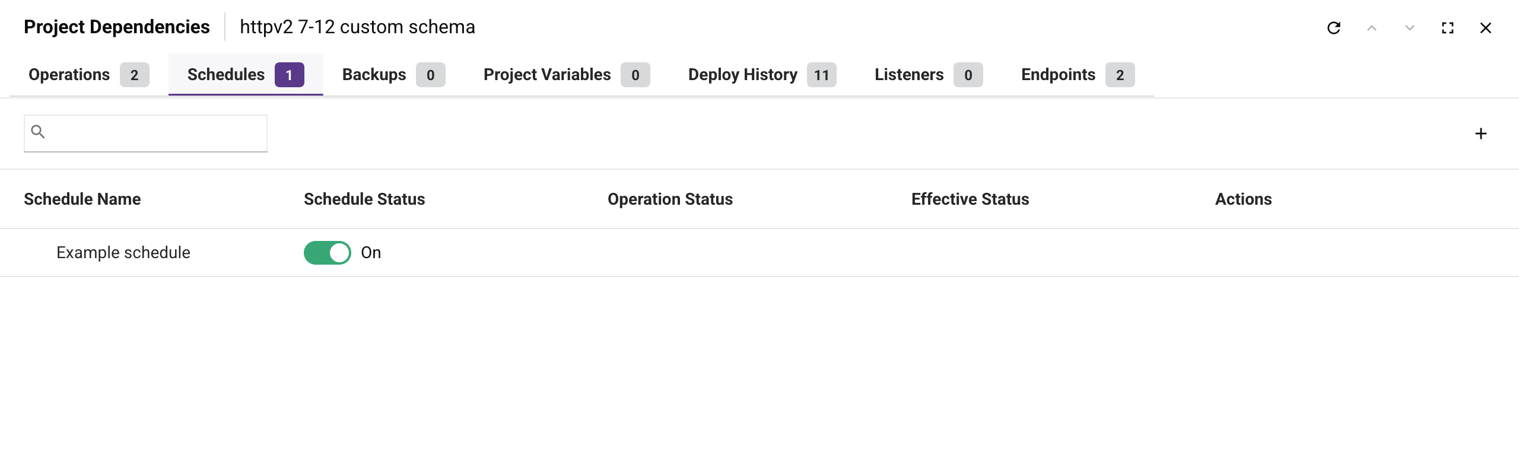Click the Schedule Name column header
This screenshot has height=451, width=1519.
82,199
